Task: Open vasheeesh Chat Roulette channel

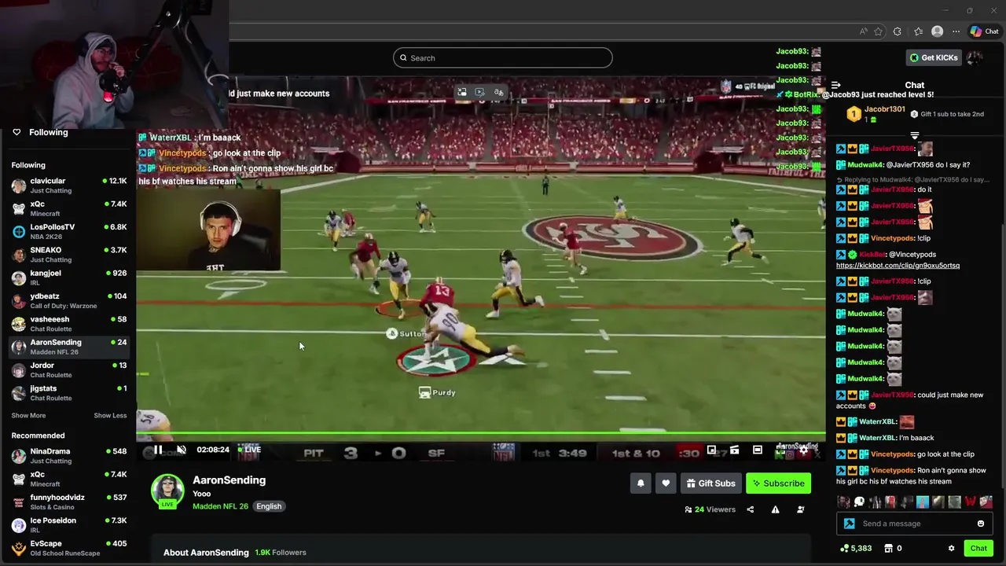Action: pos(68,323)
